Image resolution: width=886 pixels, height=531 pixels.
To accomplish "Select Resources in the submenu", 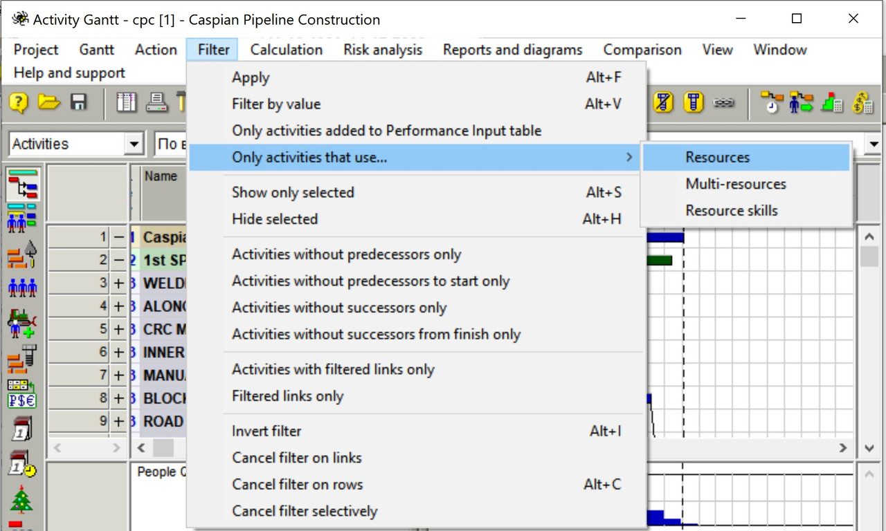I will click(x=746, y=158).
